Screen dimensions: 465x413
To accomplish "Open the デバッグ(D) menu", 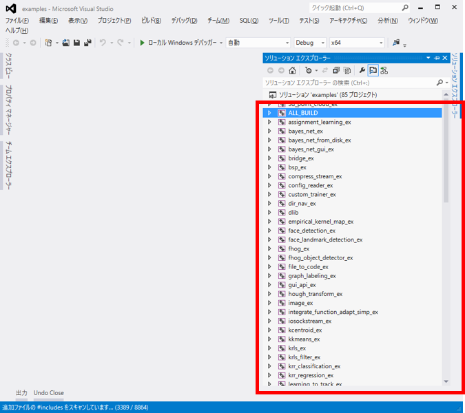I will click(x=184, y=21).
